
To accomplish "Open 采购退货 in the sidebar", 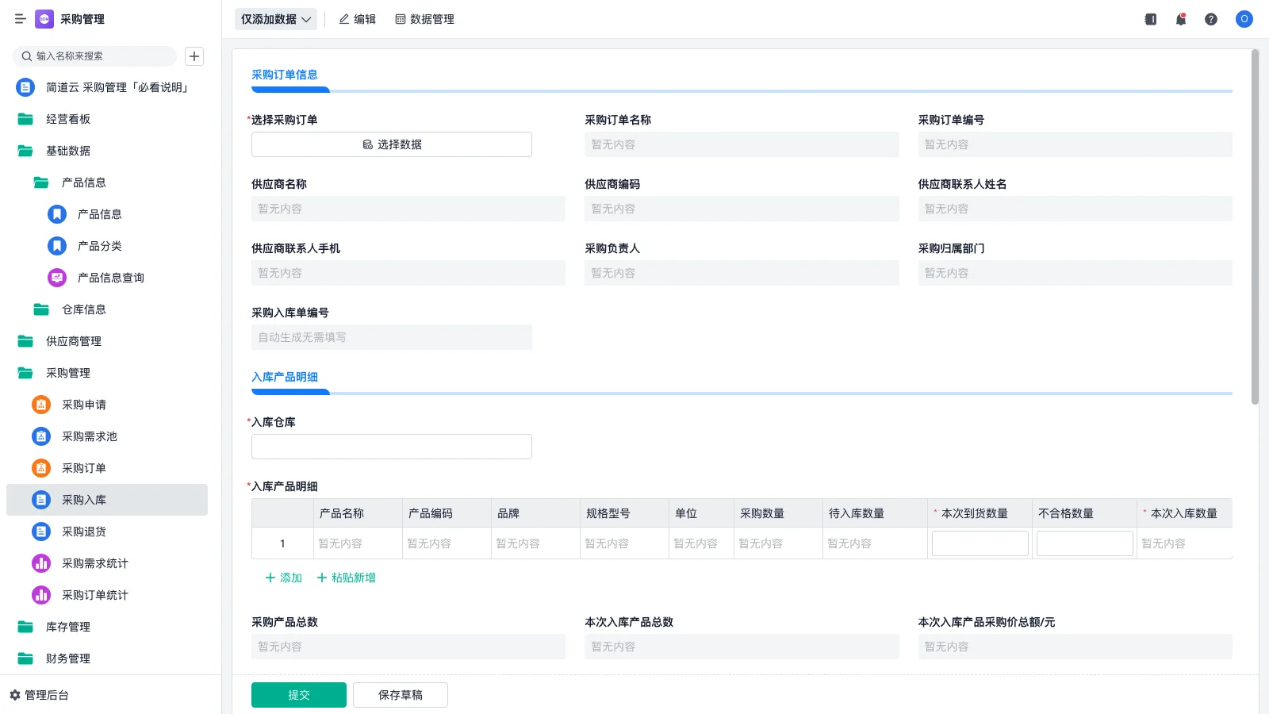I will click(x=107, y=532).
